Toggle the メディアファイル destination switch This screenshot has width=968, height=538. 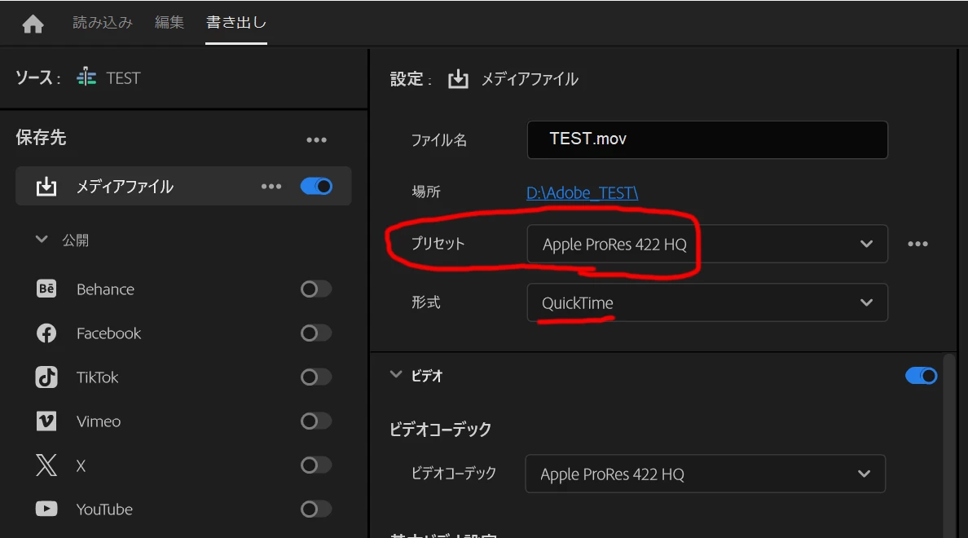[x=317, y=186]
